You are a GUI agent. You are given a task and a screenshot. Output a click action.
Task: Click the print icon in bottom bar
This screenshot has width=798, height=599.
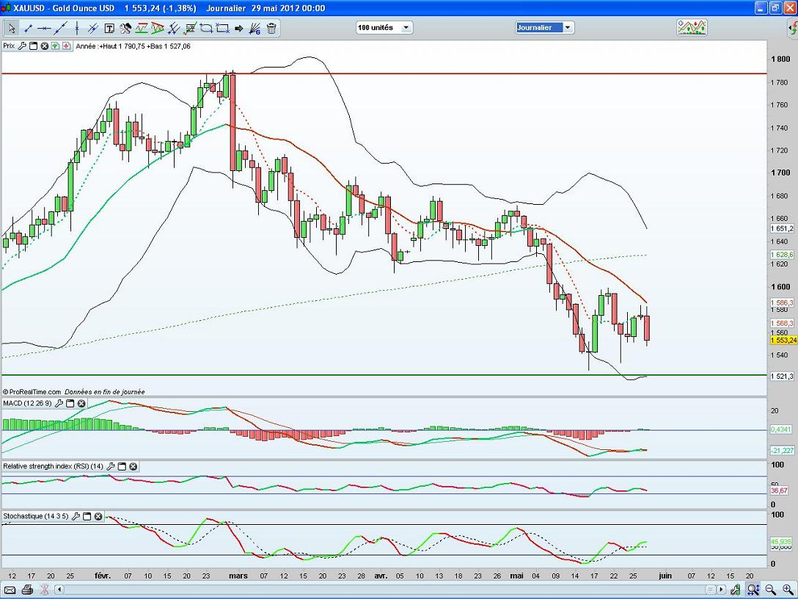click(x=27, y=589)
